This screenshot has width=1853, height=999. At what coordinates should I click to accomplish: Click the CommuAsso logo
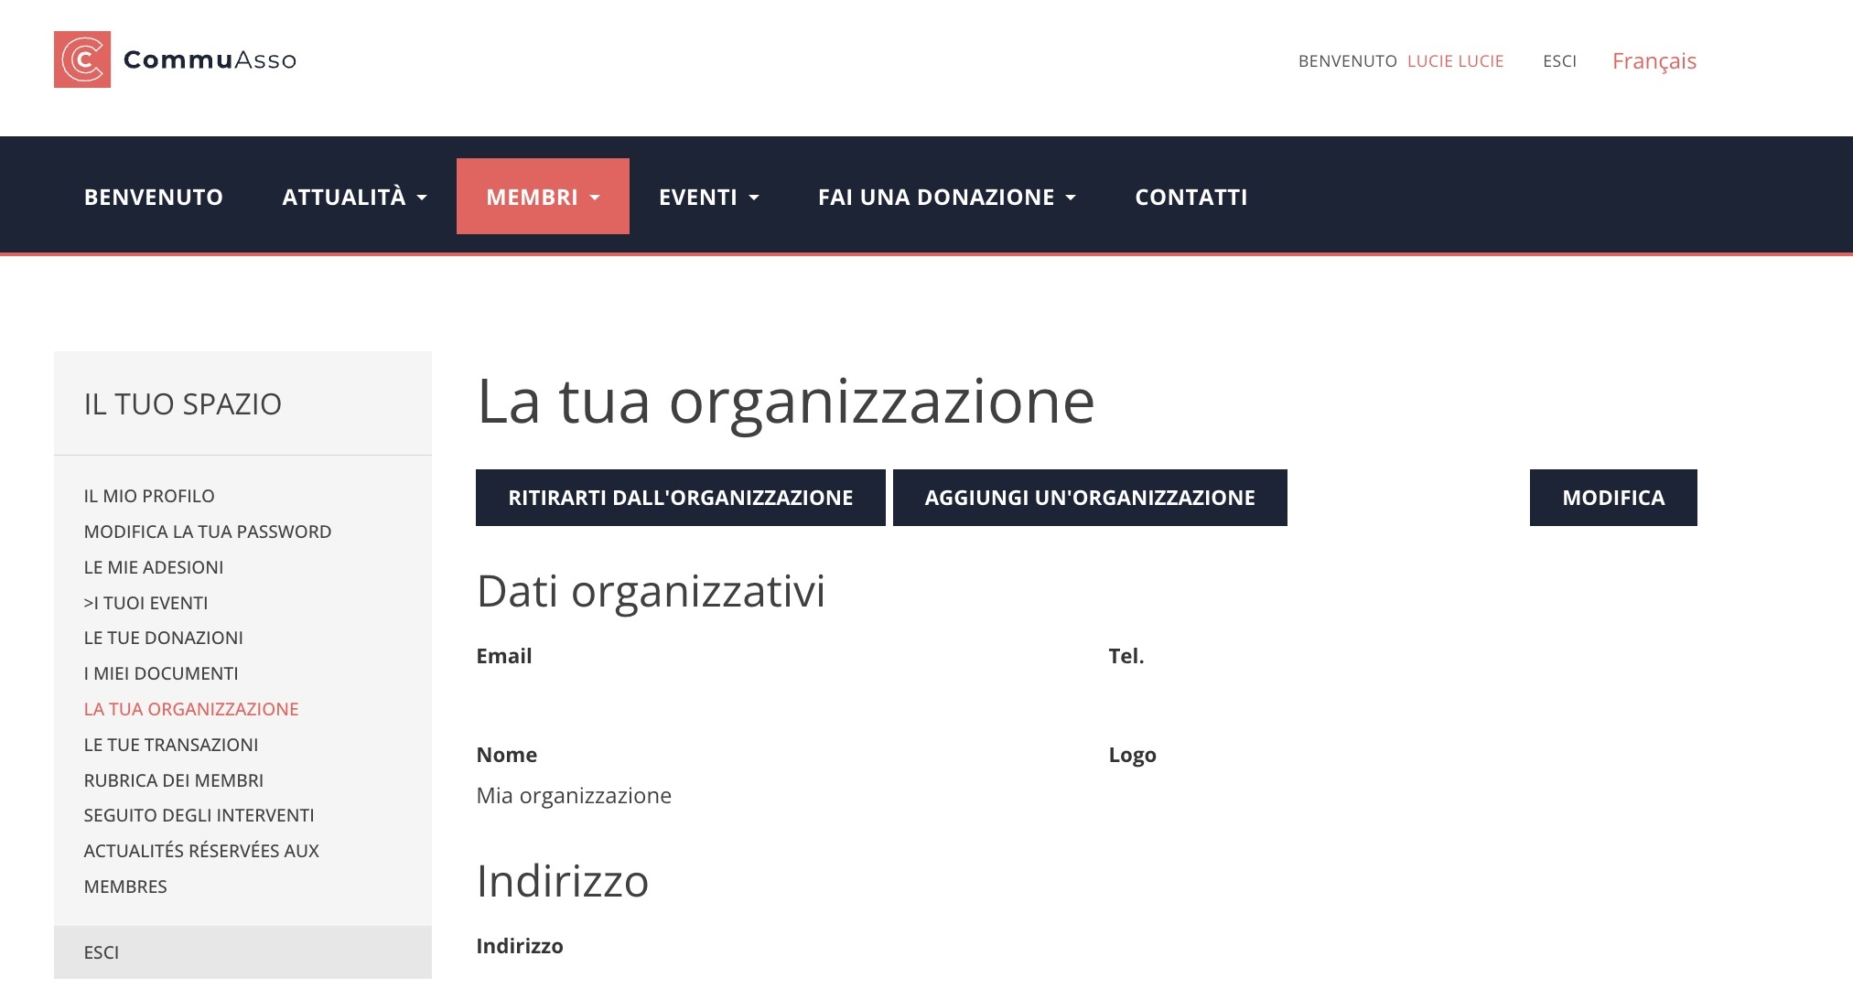(x=176, y=60)
